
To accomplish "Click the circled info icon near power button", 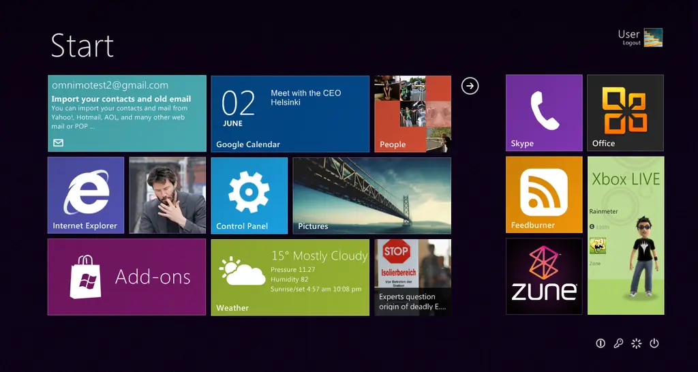I will click(601, 343).
